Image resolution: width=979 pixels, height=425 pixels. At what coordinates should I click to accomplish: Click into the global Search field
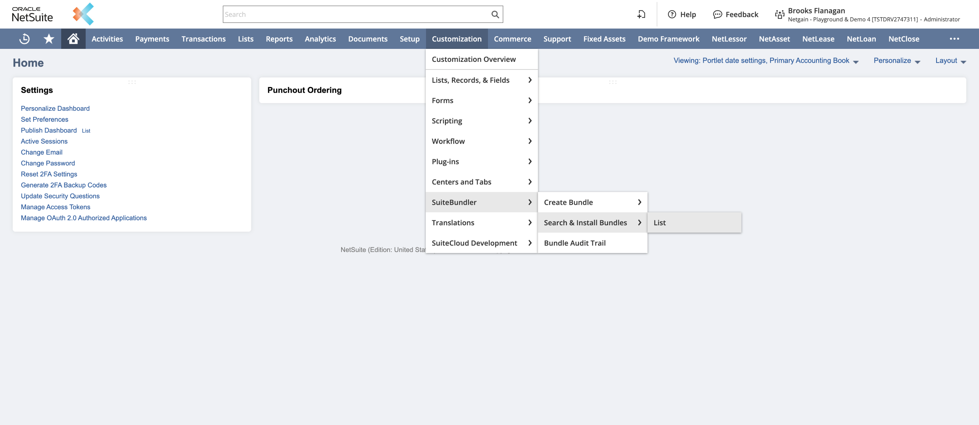[356, 15]
